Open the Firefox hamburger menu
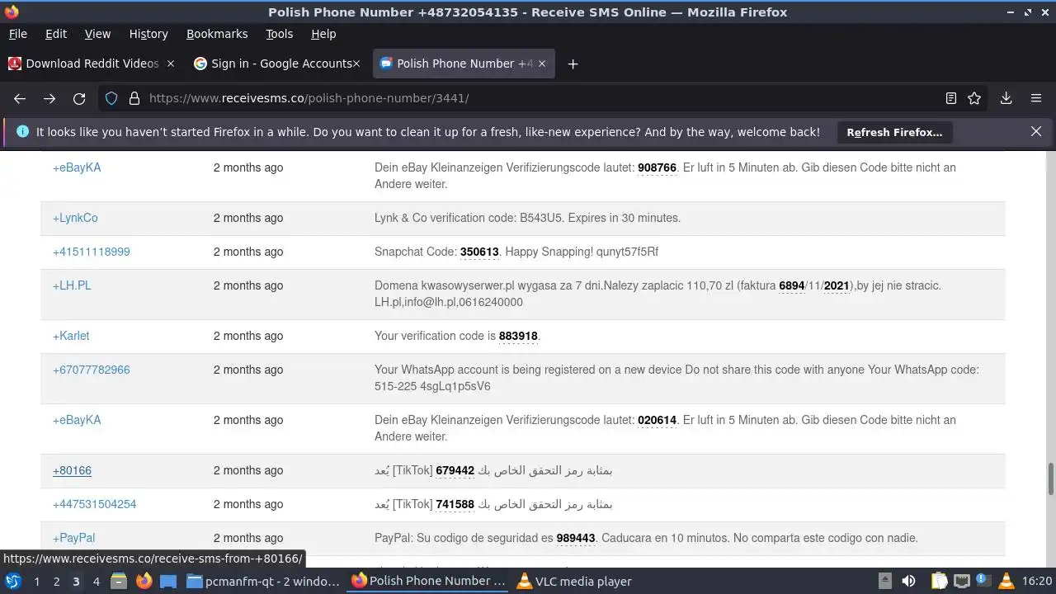1056x594 pixels. [x=1036, y=98]
